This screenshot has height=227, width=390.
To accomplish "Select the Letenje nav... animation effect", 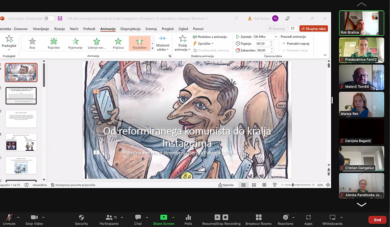I will 96,43.
